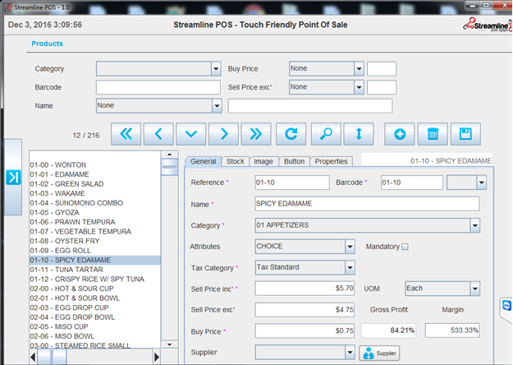Click the Buy Price field $0.75

pyautogui.click(x=305, y=331)
